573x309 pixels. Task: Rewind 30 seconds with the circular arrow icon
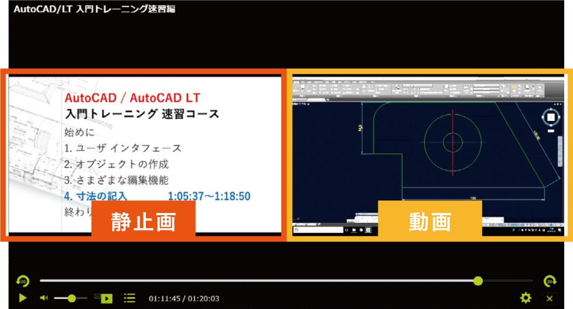point(22,281)
